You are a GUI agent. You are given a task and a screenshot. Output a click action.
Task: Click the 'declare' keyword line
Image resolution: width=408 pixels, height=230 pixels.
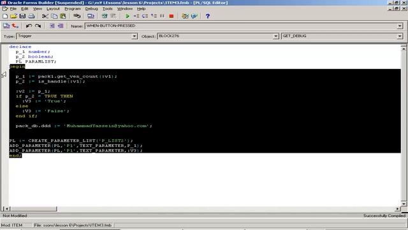[x=20, y=47]
